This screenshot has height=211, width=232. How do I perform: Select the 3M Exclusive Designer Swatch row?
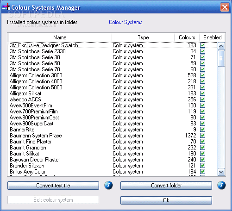tap(113, 45)
